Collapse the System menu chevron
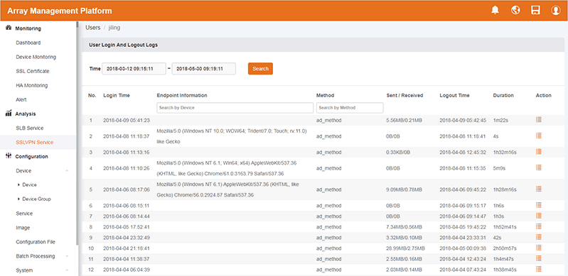Viewport: 568px width, 276px height. click(x=67, y=270)
